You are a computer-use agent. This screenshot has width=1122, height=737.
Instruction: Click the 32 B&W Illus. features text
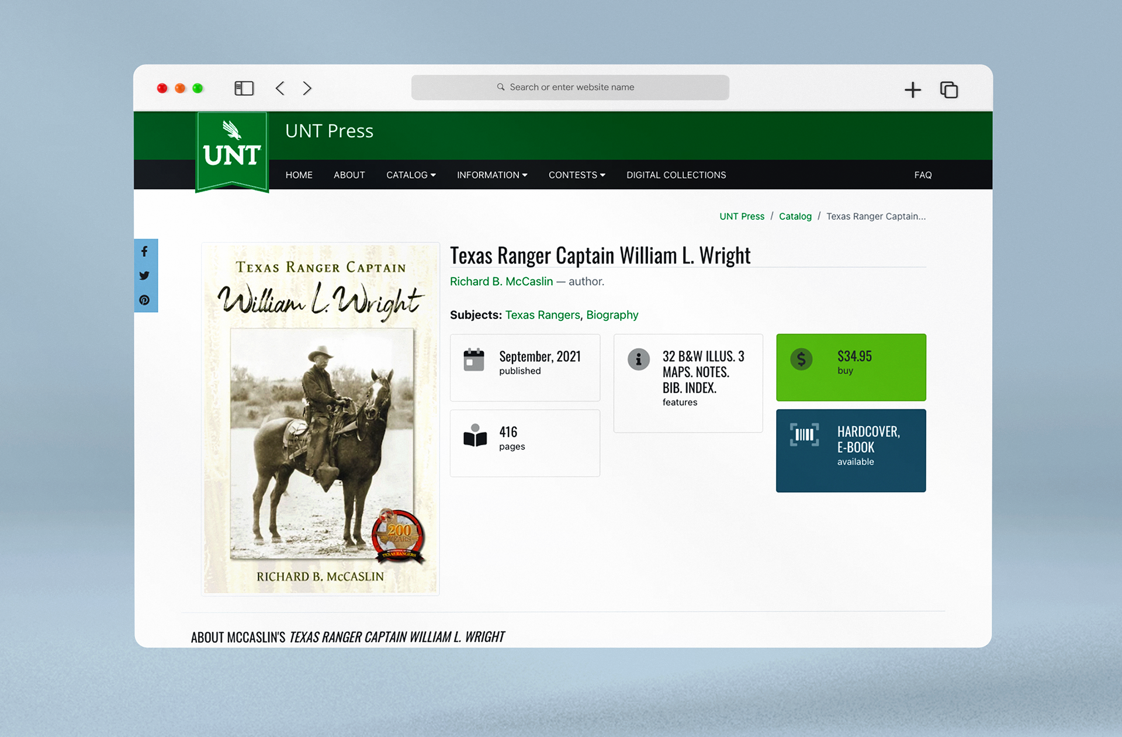(x=703, y=378)
